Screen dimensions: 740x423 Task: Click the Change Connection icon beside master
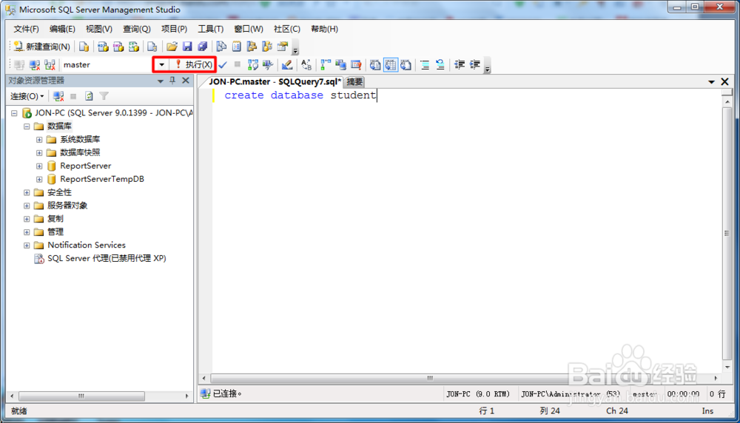tap(50, 64)
